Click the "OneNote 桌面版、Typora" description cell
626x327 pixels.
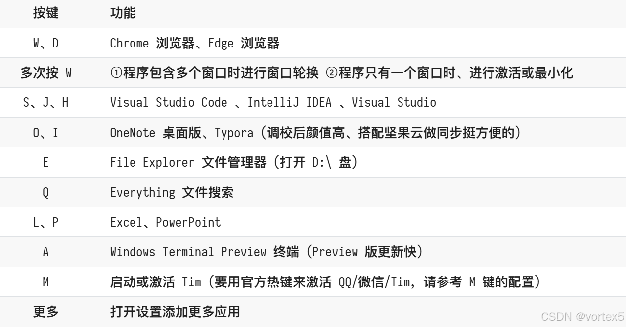pos(362,133)
